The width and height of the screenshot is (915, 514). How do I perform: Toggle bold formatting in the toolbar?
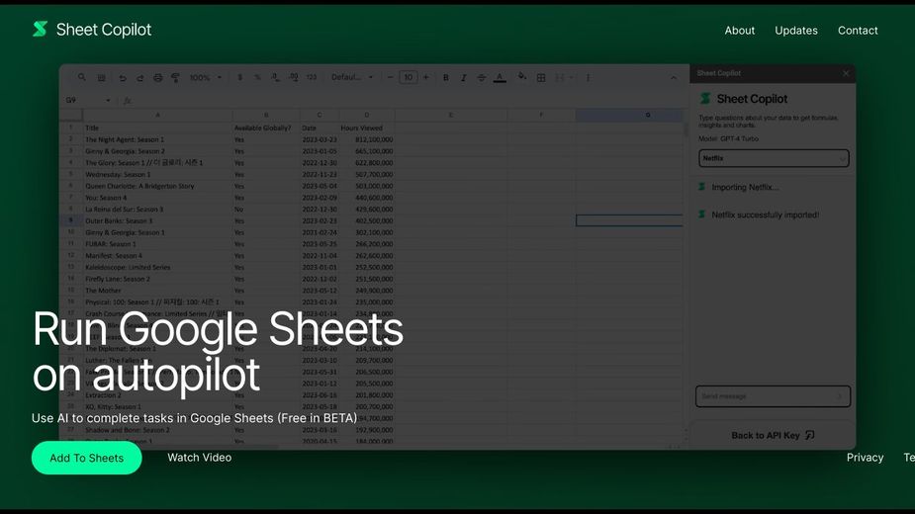coord(446,77)
